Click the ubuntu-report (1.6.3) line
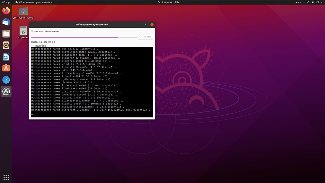Screen dimensions: 325x183 point(64,82)
